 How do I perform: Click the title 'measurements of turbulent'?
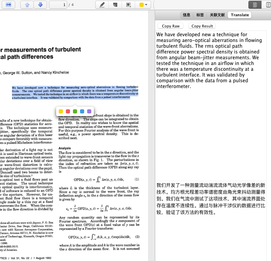coord(43,49)
